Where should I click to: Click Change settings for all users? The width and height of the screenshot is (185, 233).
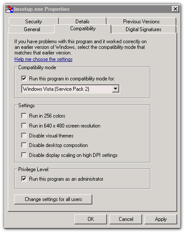[53, 199]
